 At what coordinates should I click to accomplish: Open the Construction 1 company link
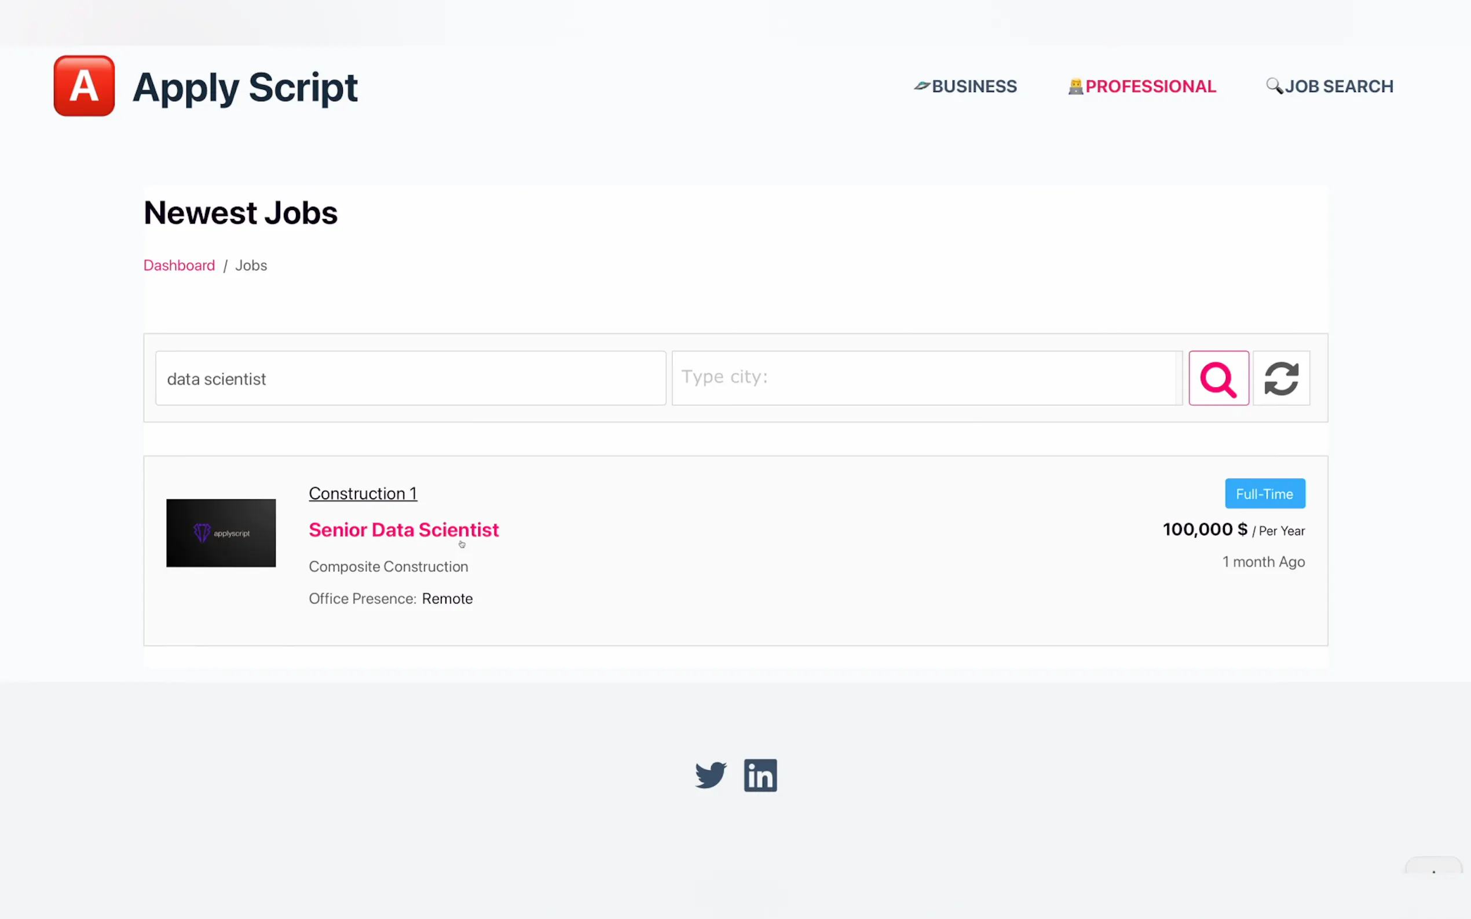tap(363, 494)
